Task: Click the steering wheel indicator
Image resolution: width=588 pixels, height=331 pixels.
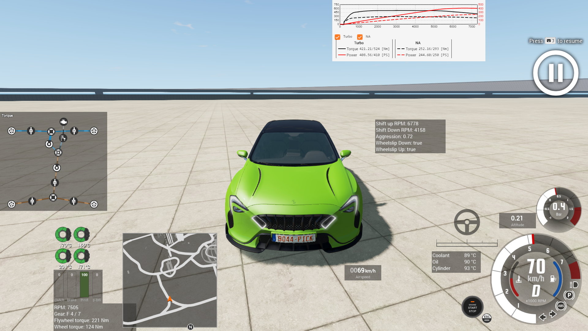Action: 467,222
